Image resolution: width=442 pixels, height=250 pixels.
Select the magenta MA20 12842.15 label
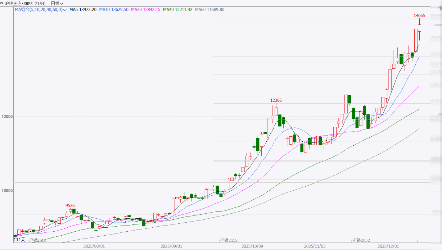click(146, 10)
